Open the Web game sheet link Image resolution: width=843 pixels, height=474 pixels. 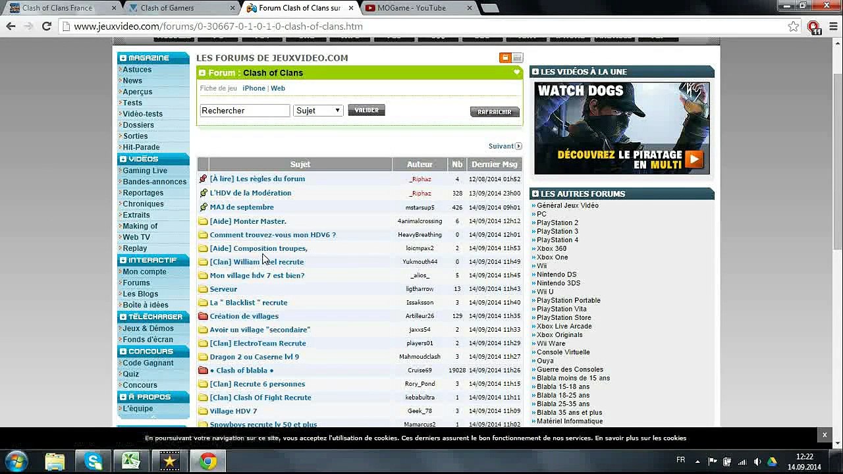pyautogui.click(x=278, y=88)
